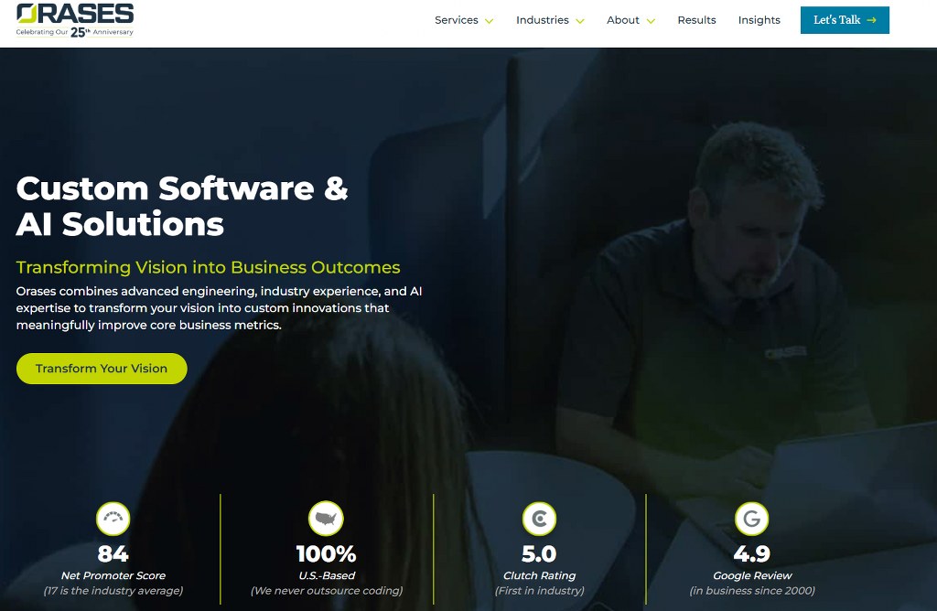Click the Google Review label

pyautogui.click(x=752, y=575)
